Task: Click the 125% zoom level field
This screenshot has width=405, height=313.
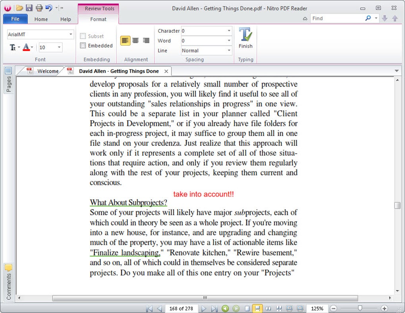Action: pos(317,309)
